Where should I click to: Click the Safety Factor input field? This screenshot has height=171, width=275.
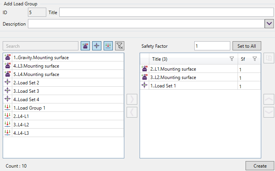[212, 46]
